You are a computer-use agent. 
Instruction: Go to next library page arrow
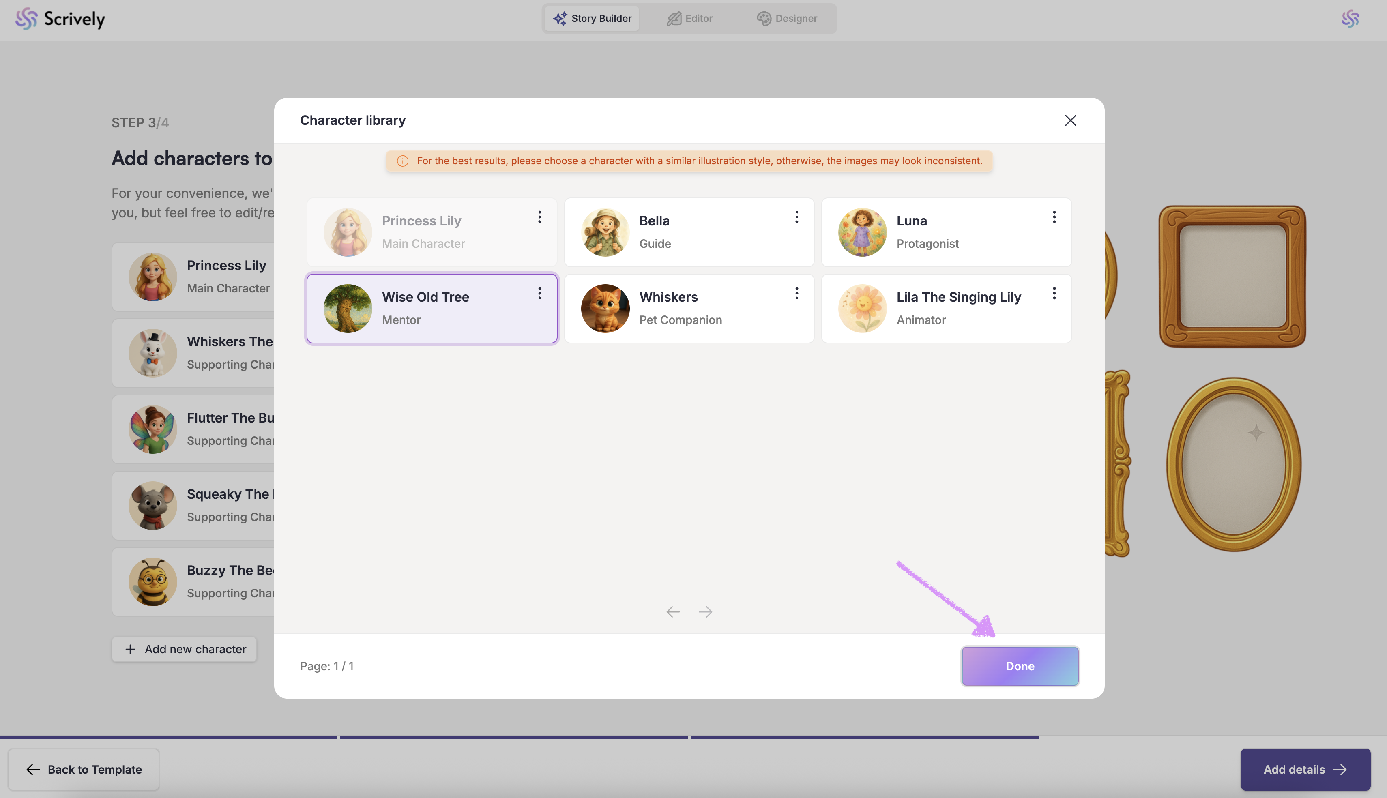click(x=705, y=611)
